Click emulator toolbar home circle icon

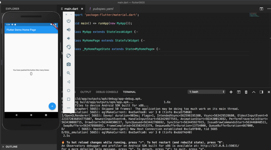tap(69, 90)
